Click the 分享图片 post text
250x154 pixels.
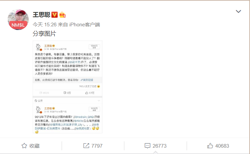44,34
